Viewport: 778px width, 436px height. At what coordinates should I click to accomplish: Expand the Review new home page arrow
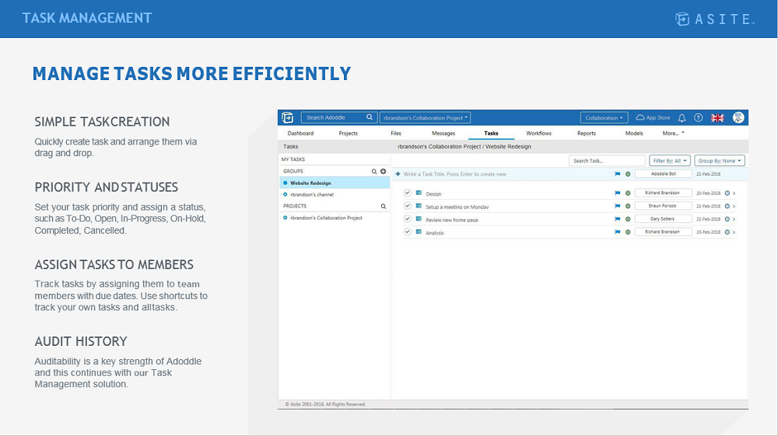pos(734,219)
